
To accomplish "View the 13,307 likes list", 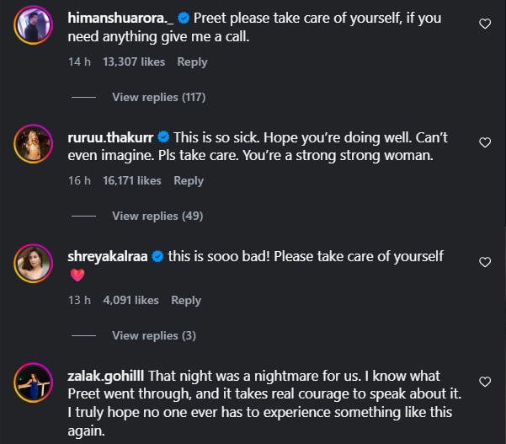I will coord(134,62).
